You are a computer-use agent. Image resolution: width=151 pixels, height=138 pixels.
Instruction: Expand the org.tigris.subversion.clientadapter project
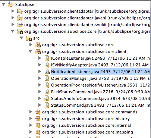(x=13, y=11)
